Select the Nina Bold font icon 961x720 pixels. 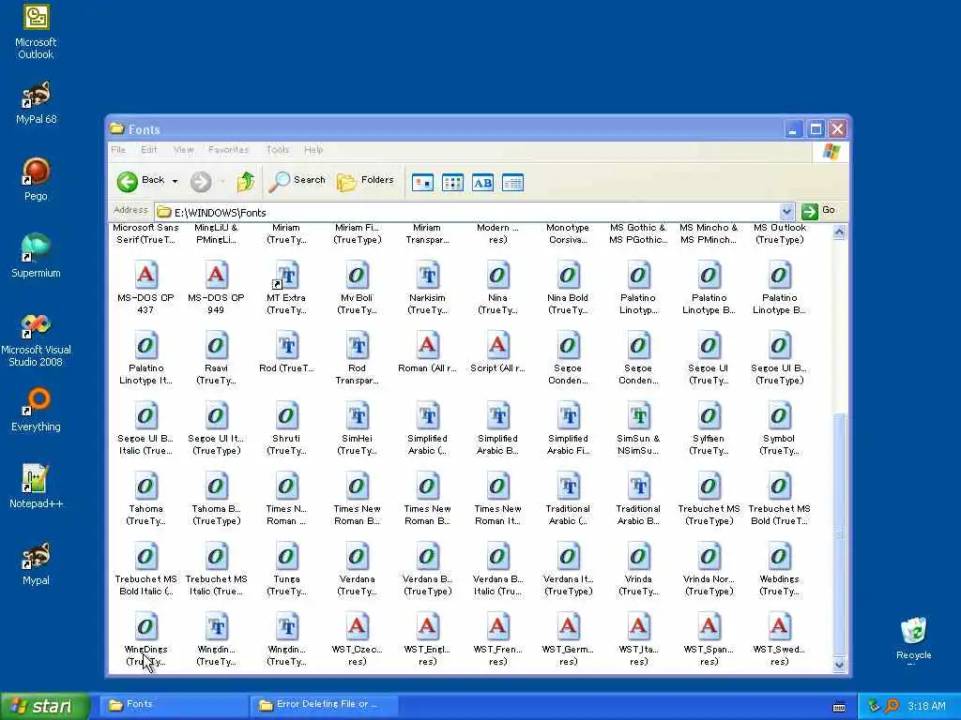tap(568, 275)
